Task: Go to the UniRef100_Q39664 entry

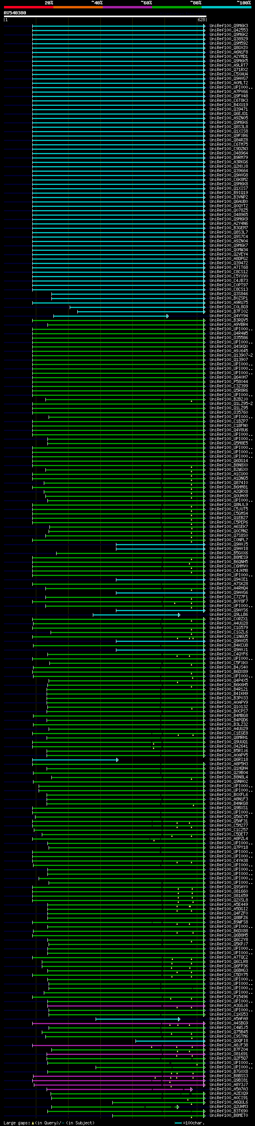Action: 229,171
